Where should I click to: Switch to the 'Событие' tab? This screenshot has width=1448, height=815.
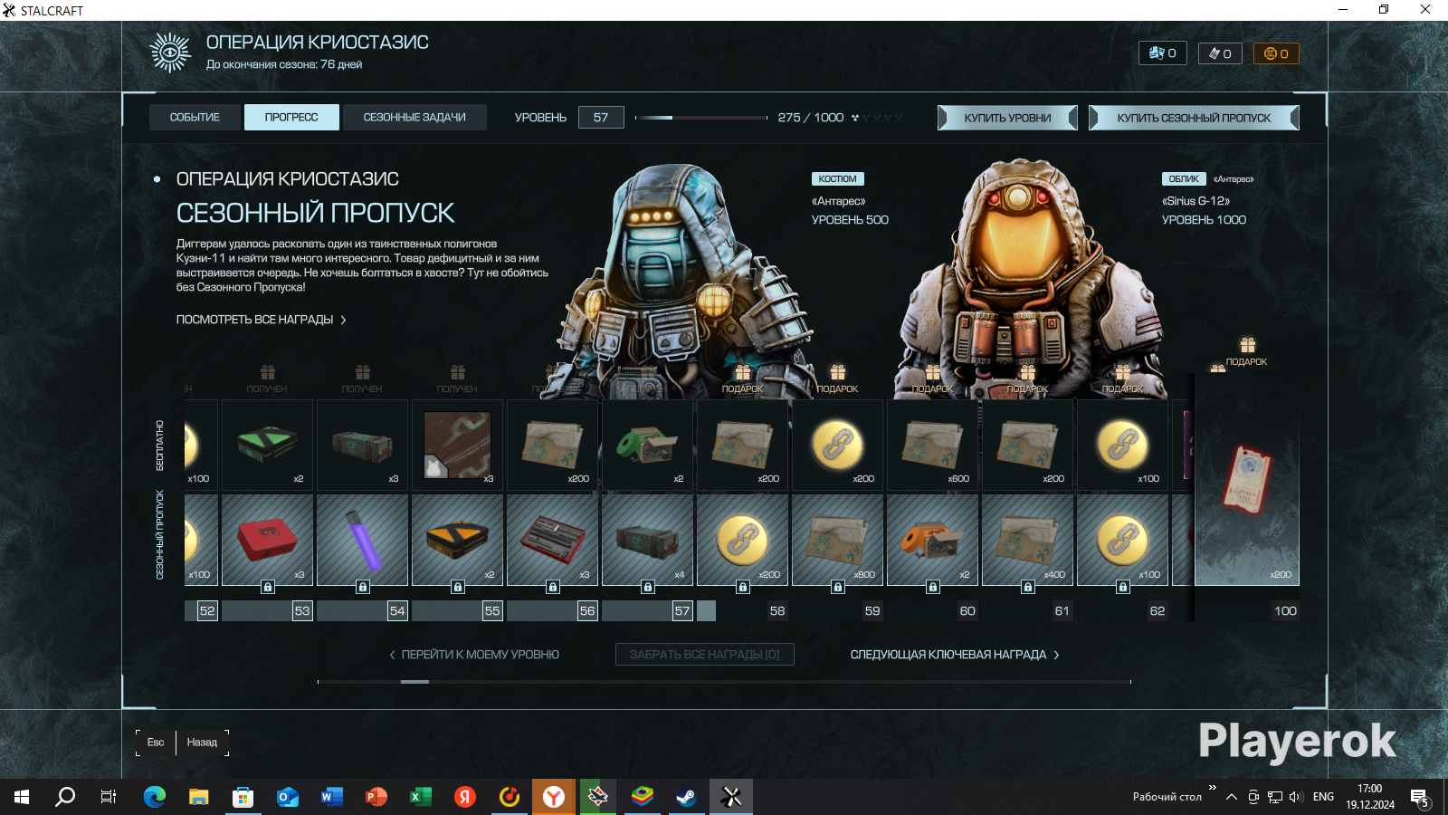195,118
